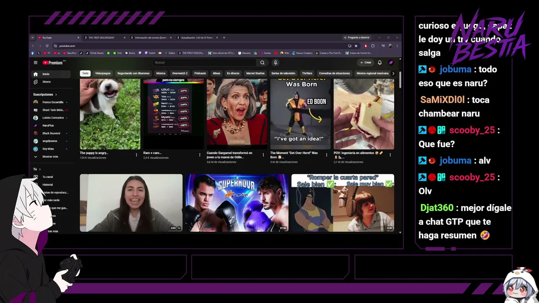Select the Música filter chip

(x=161, y=73)
